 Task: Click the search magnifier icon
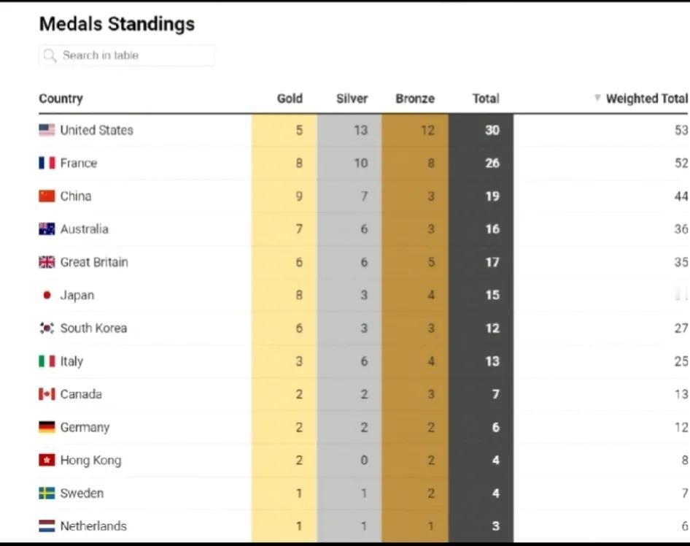click(50, 55)
